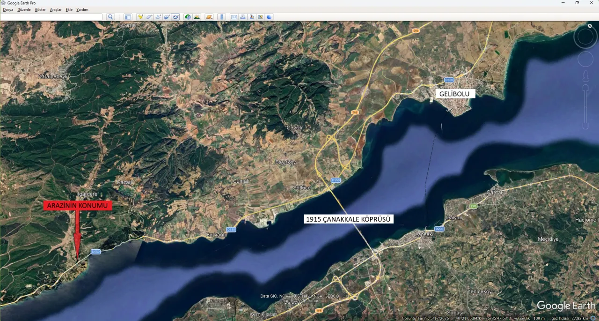Open the Yardım menu
Screen dimensions: 599x321
pyautogui.click(x=82, y=9)
